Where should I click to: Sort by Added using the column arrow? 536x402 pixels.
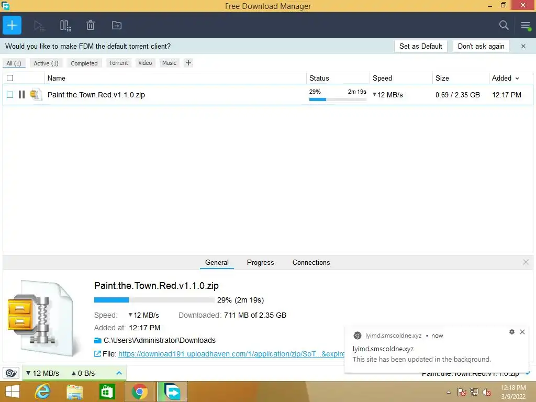tap(517, 79)
